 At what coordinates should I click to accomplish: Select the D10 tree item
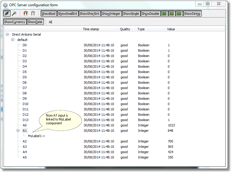tap(26, 104)
